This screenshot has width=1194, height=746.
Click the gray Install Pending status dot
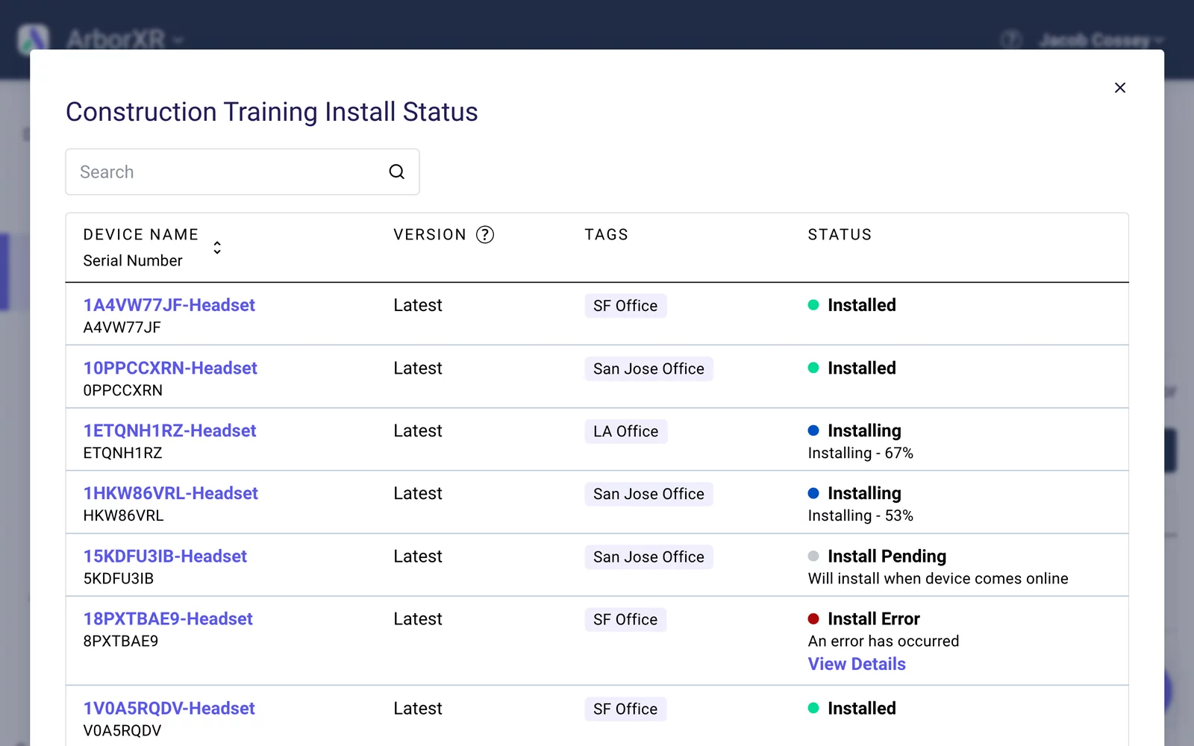coord(813,556)
